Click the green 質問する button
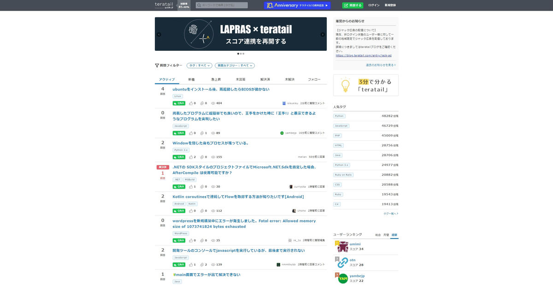Viewport: 553px width, 286px height. tap(353, 6)
